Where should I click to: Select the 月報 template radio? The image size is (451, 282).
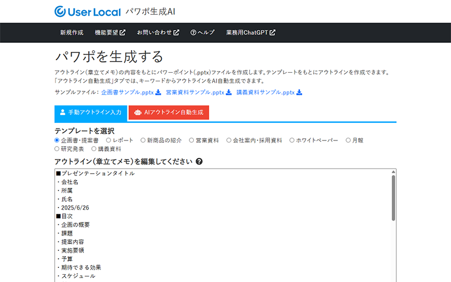click(348, 140)
